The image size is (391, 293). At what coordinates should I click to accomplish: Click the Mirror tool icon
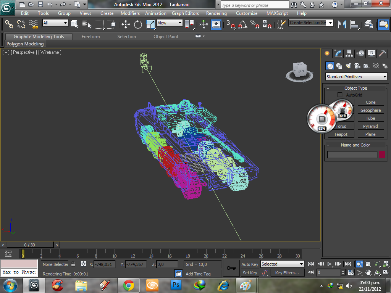(342, 24)
